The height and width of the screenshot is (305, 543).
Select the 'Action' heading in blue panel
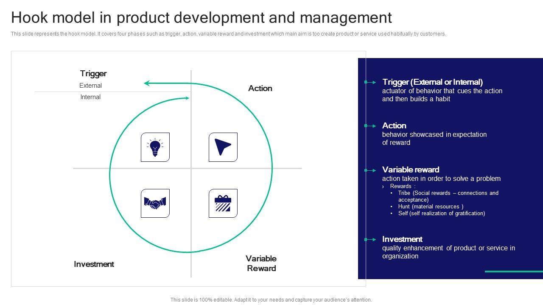394,125
